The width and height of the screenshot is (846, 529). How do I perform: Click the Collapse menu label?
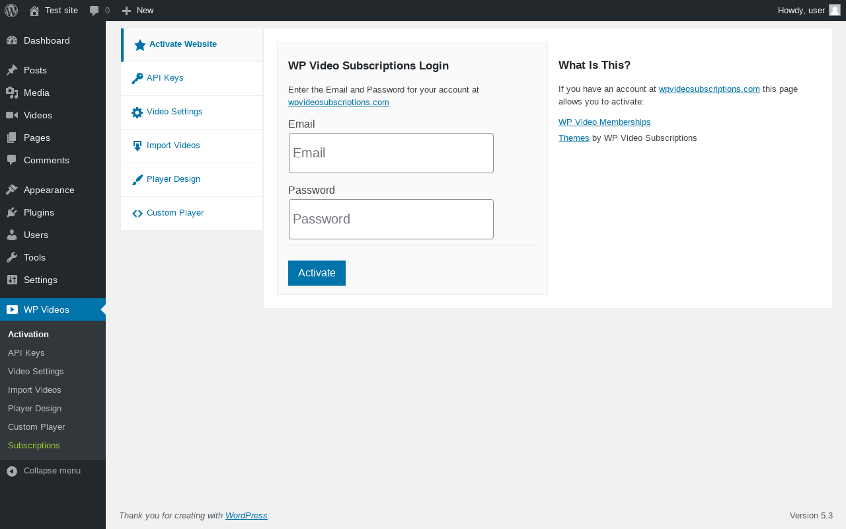pyautogui.click(x=52, y=471)
